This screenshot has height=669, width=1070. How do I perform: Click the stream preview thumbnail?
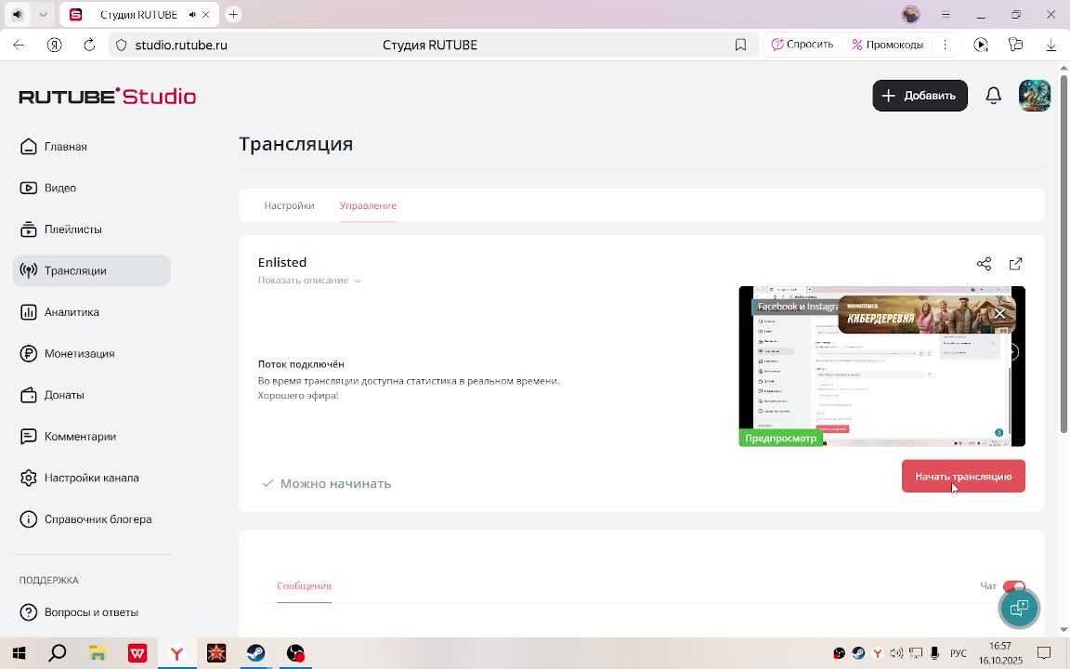click(881, 367)
